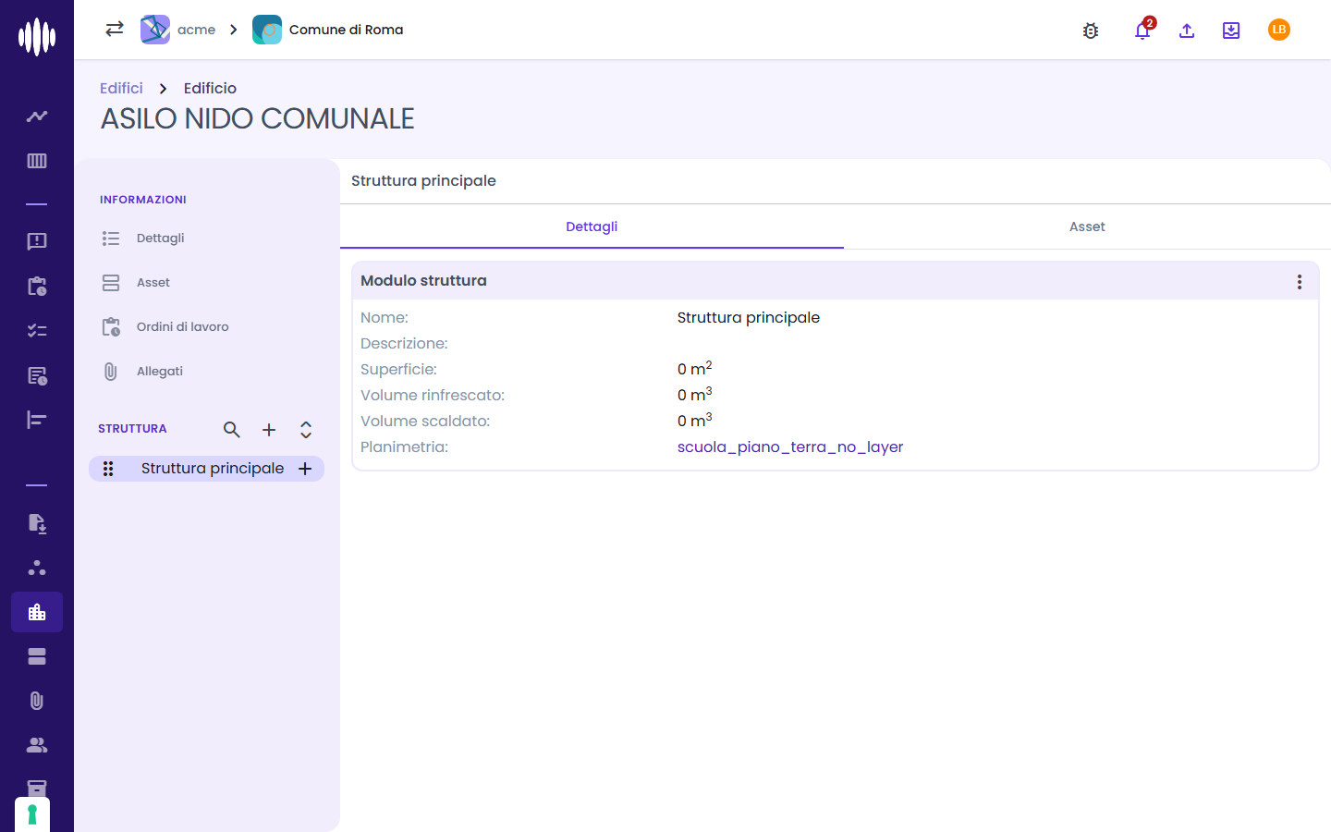Expand or collapse all structure nodes

(306, 430)
